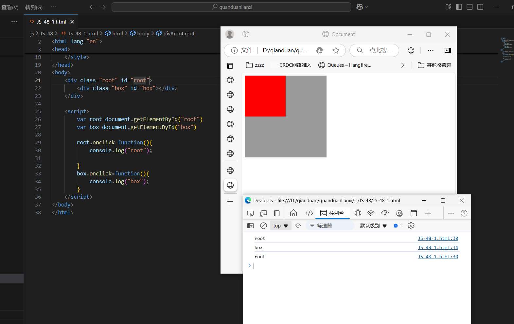Screen dimensions: 514x324
Task: Expand the 默认级别 log level dropdown
Action: (373, 226)
